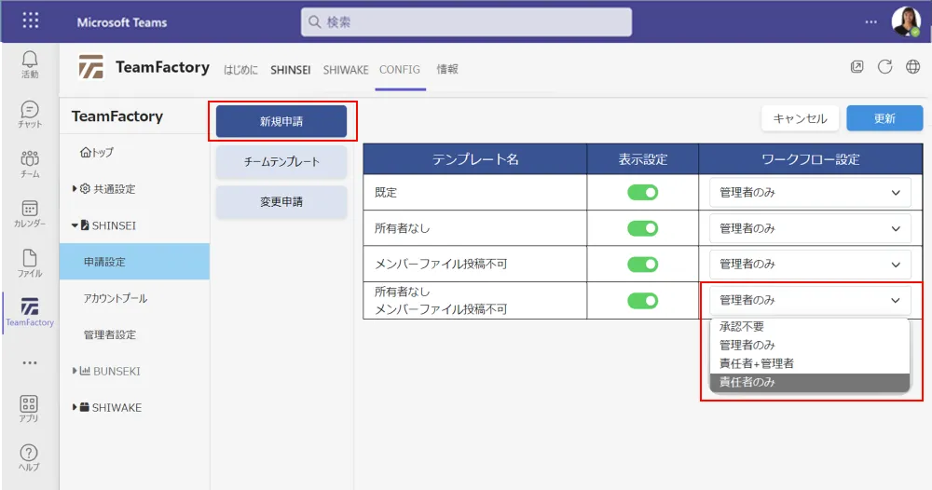Click the 更新 button

(x=884, y=118)
